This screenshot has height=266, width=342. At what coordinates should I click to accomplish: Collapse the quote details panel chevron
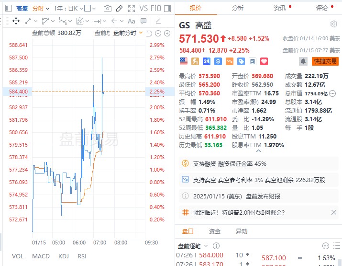[258, 151]
